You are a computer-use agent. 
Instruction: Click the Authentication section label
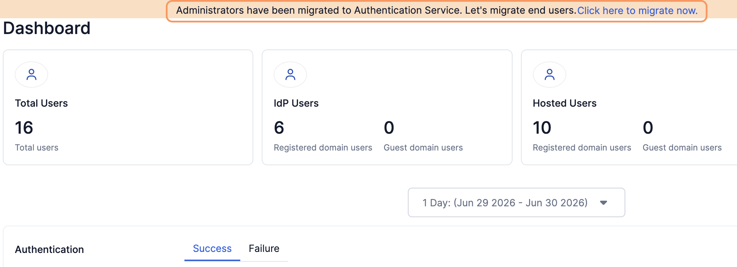[50, 249]
